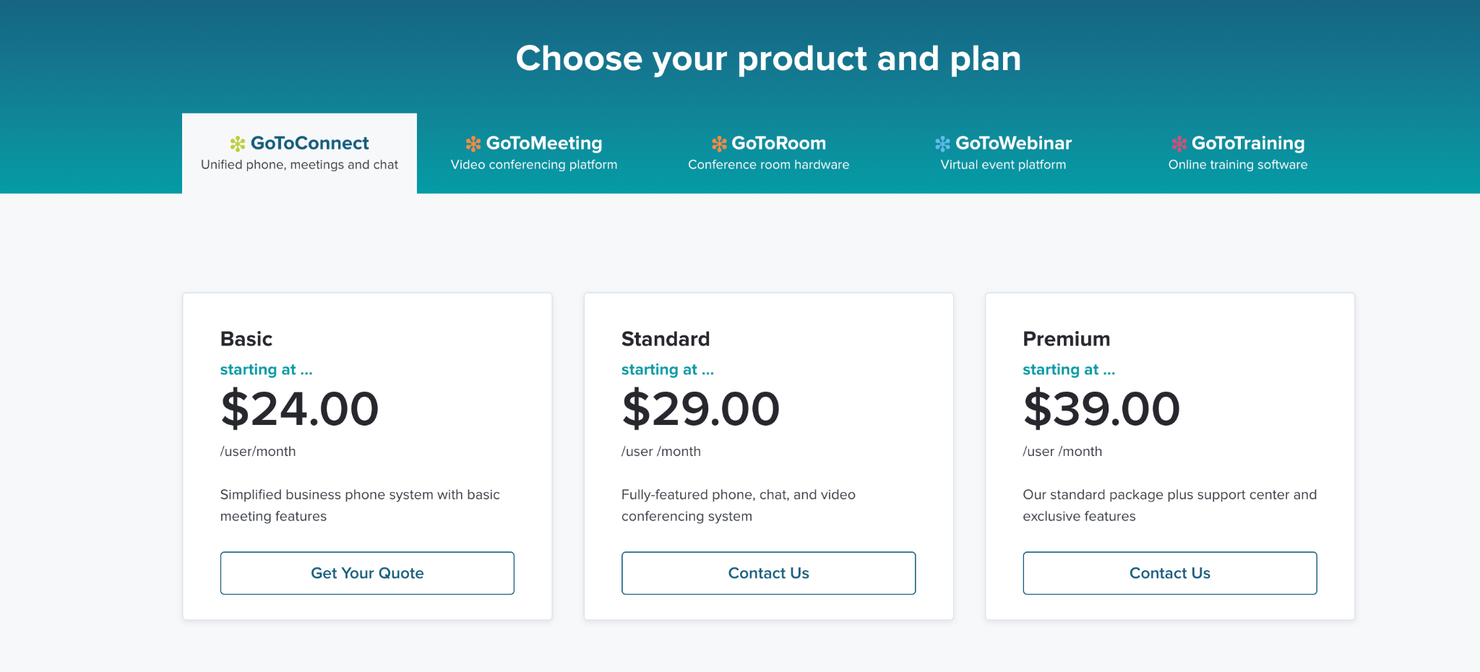
Task: Click the Premium plan heading
Action: click(1066, 339)
